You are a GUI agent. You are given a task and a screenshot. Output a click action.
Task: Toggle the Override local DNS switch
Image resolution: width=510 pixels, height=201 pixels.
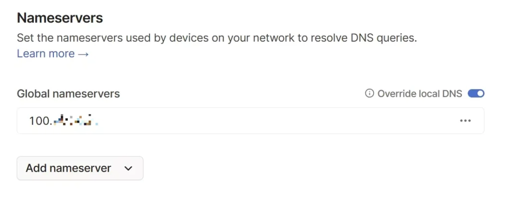[x=476, y=94]
